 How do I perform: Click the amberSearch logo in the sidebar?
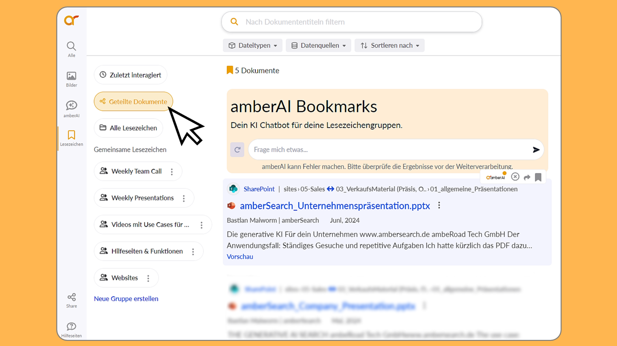pos(71,20)
